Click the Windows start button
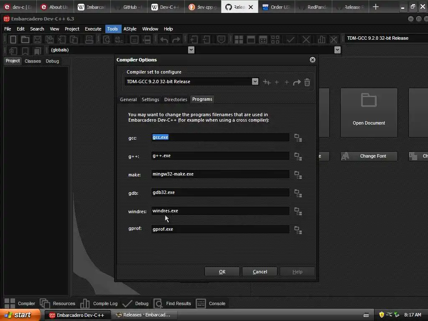Viewport: 428px width, 321px height. 20,315
